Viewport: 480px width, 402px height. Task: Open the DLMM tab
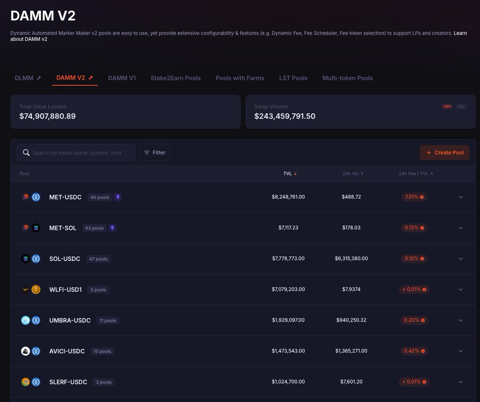click(28, 78)
